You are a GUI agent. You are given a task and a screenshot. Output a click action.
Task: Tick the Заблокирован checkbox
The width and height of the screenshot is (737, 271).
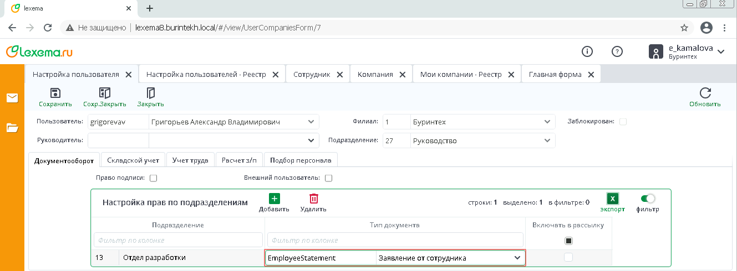click(623, 122)
